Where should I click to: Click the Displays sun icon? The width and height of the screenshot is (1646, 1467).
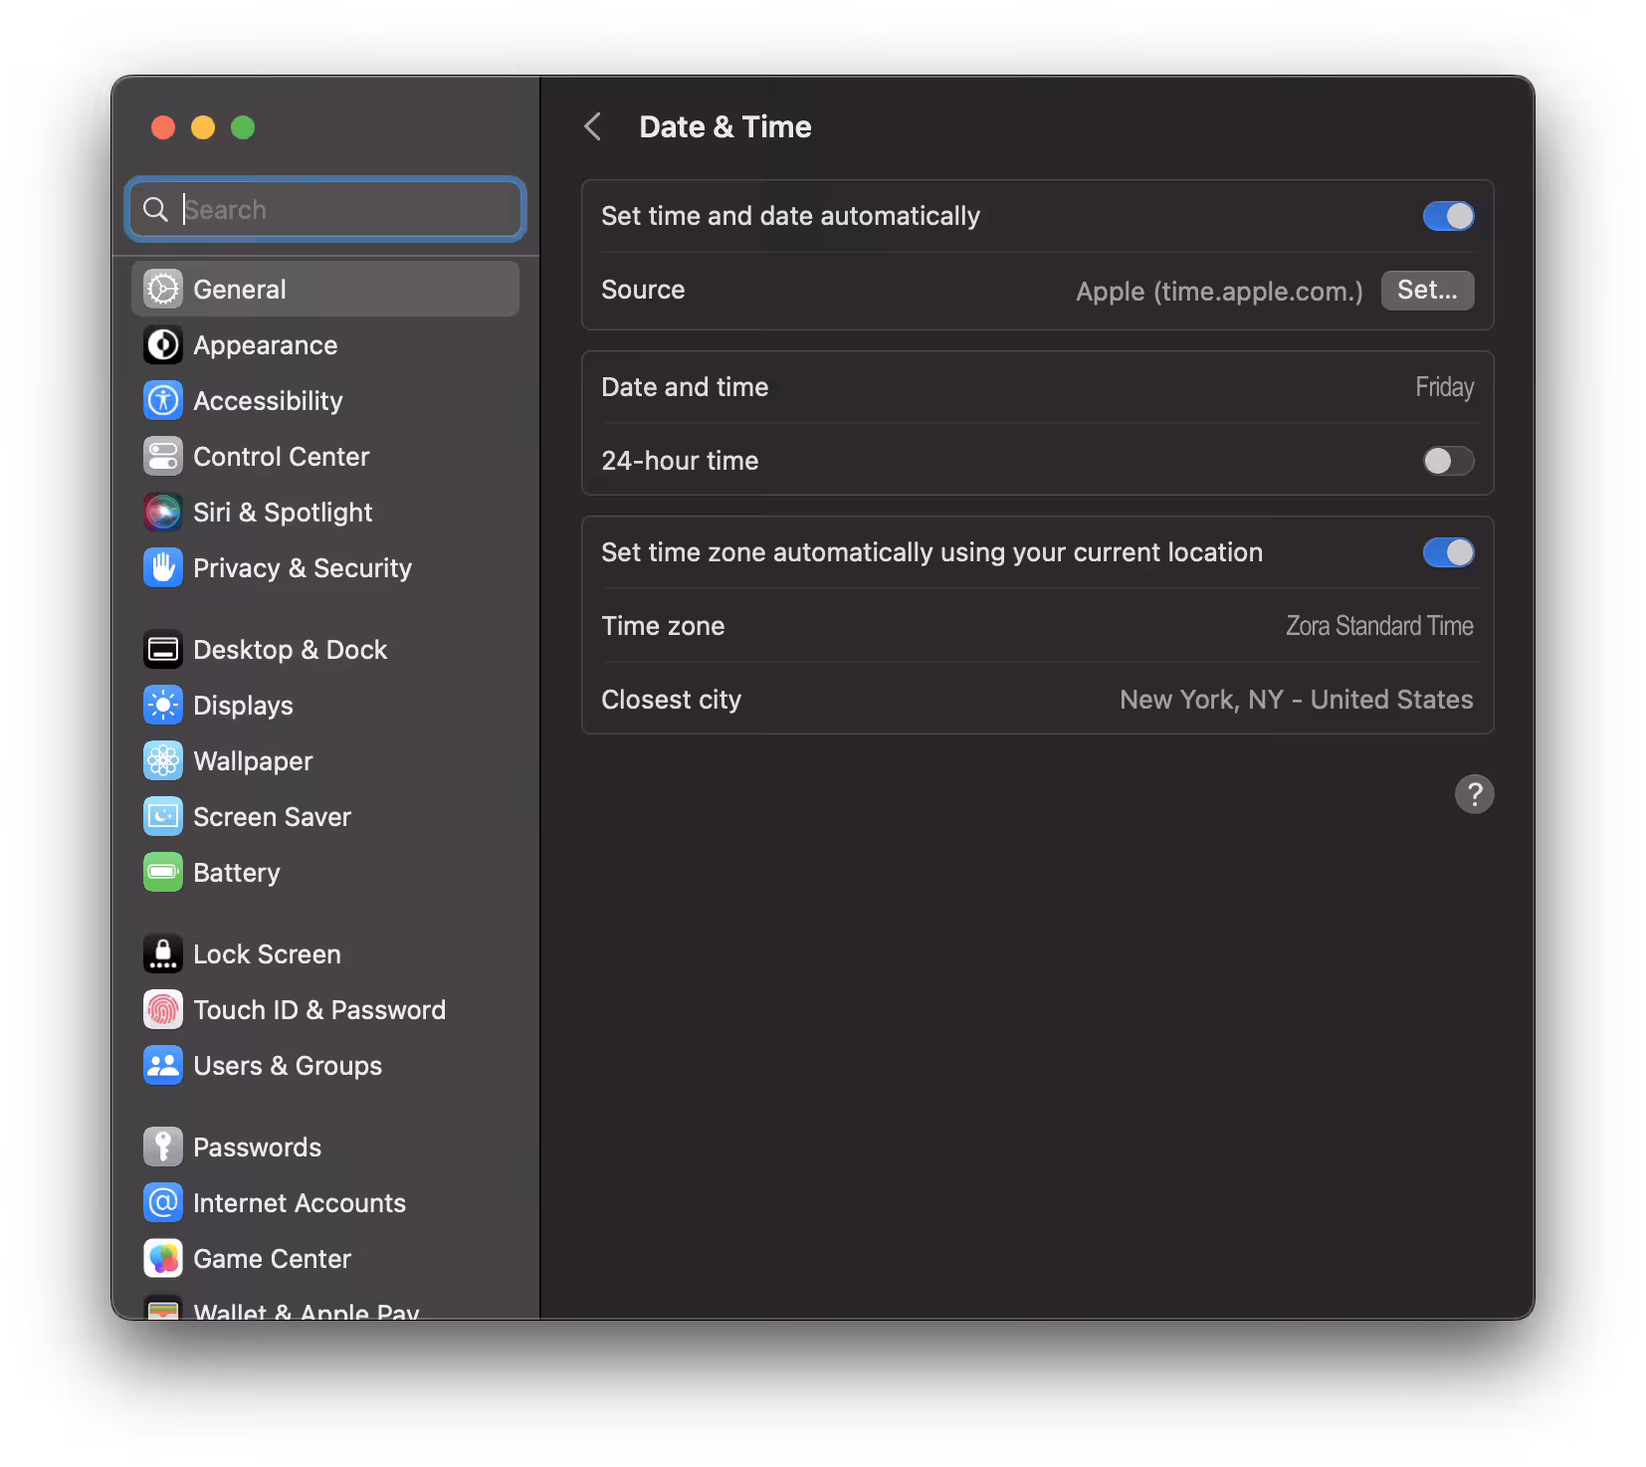(163, 705)
